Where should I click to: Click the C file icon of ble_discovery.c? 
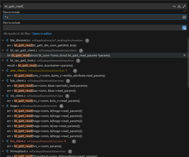[x=7, y=40]
